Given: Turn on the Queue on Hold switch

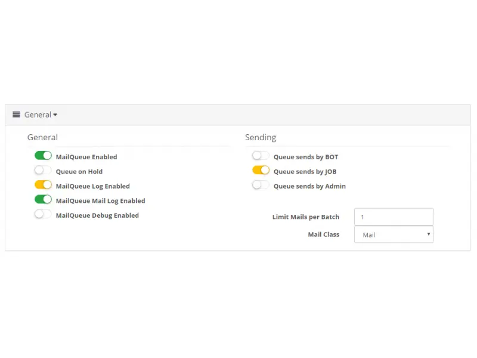Looking at the screenshot, I should [43, 170].
